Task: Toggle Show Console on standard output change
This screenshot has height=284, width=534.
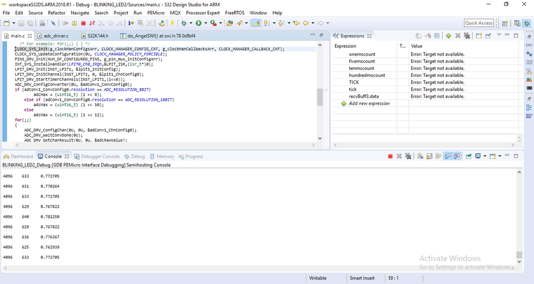Action: pyautogui.click(x=447, y=156)
